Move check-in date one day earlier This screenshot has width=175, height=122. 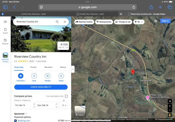34,107
